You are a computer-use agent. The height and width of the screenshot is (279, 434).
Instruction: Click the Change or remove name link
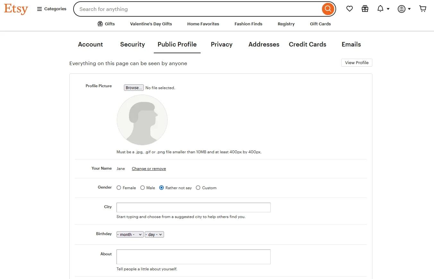coord(149,169)
